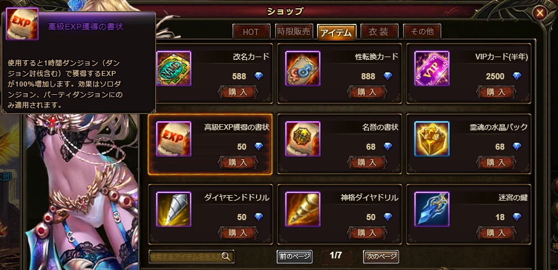
Task: Switch to the HOT tab
Action: point(251,32)
